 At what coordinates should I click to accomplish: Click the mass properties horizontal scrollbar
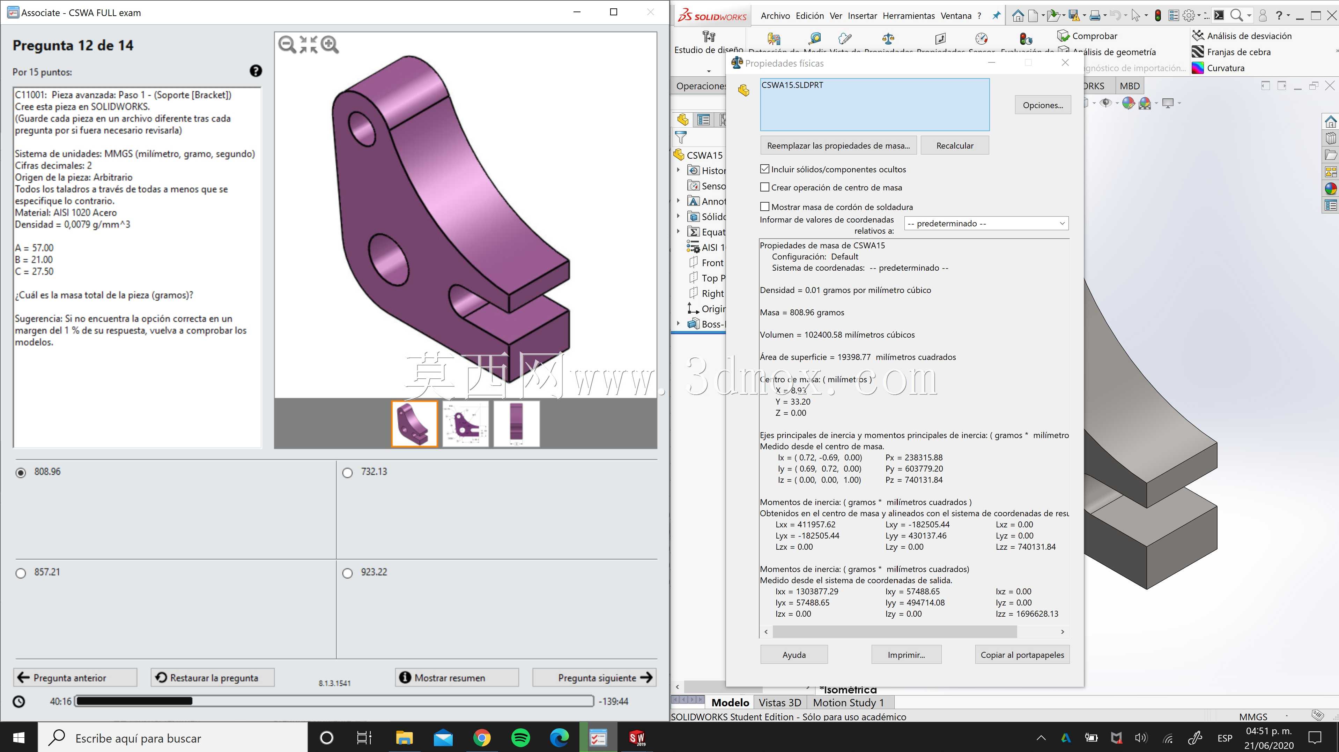[894, 632]
